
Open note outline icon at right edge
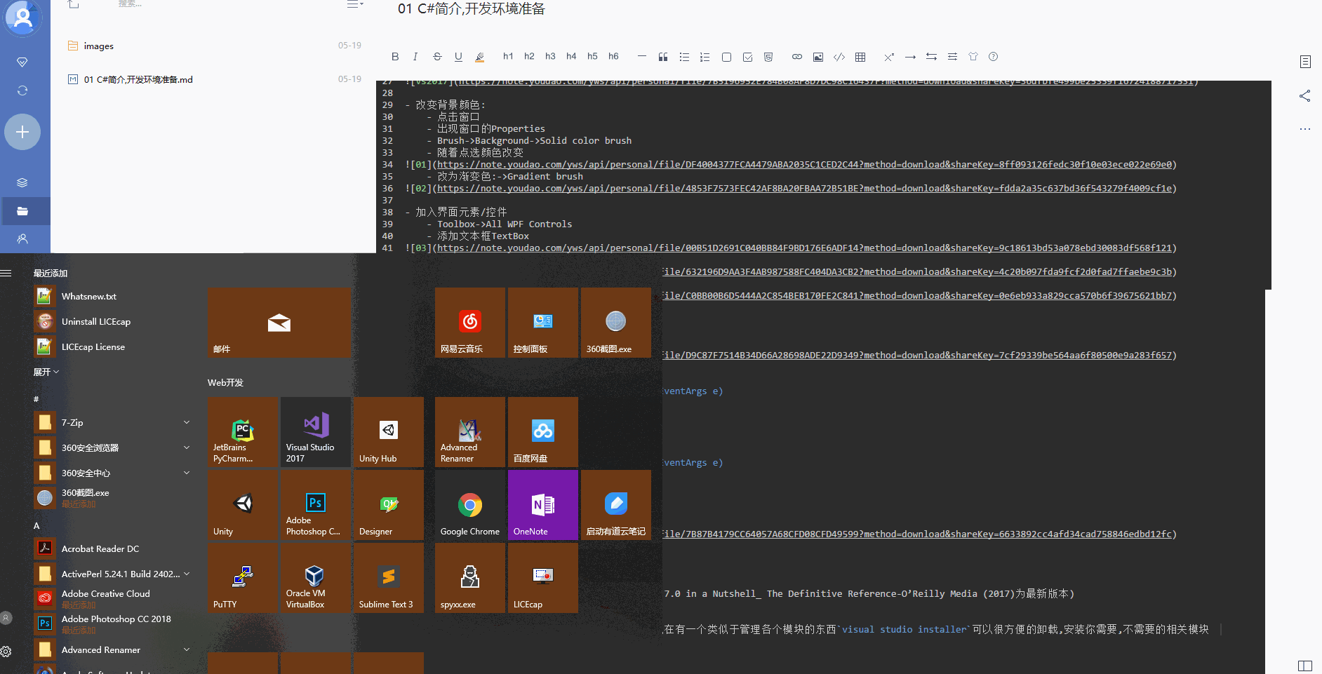pyautogui.click(x=1305, y=62)
